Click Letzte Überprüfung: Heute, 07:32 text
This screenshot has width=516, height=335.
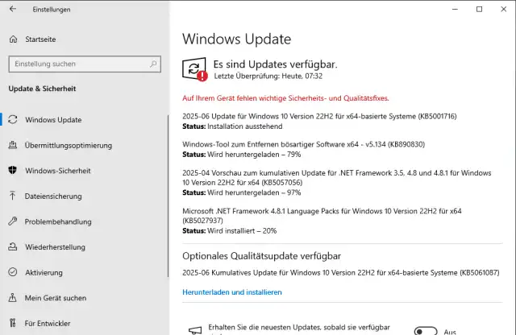tap(268, 76)
